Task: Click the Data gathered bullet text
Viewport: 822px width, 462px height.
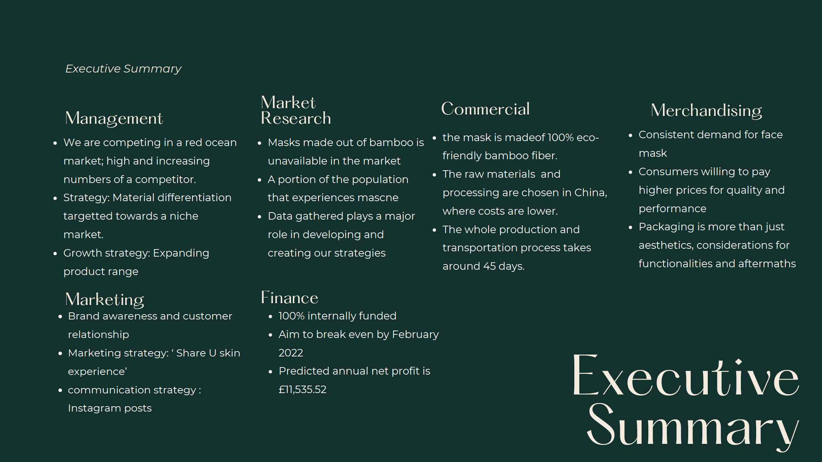Action: [x=341, y=235]
